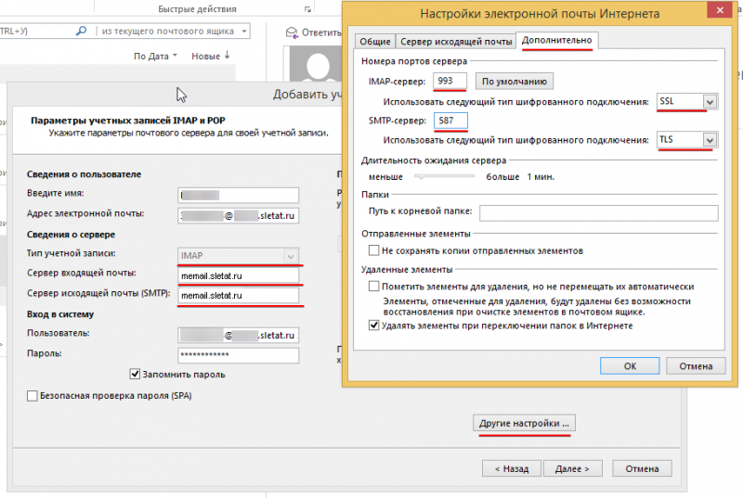Open Другие настройки button

coord(524,423)
